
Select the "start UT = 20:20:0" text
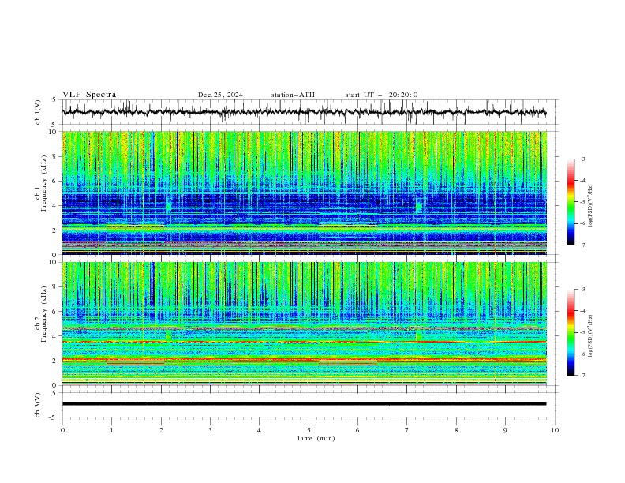click(381, 95)
